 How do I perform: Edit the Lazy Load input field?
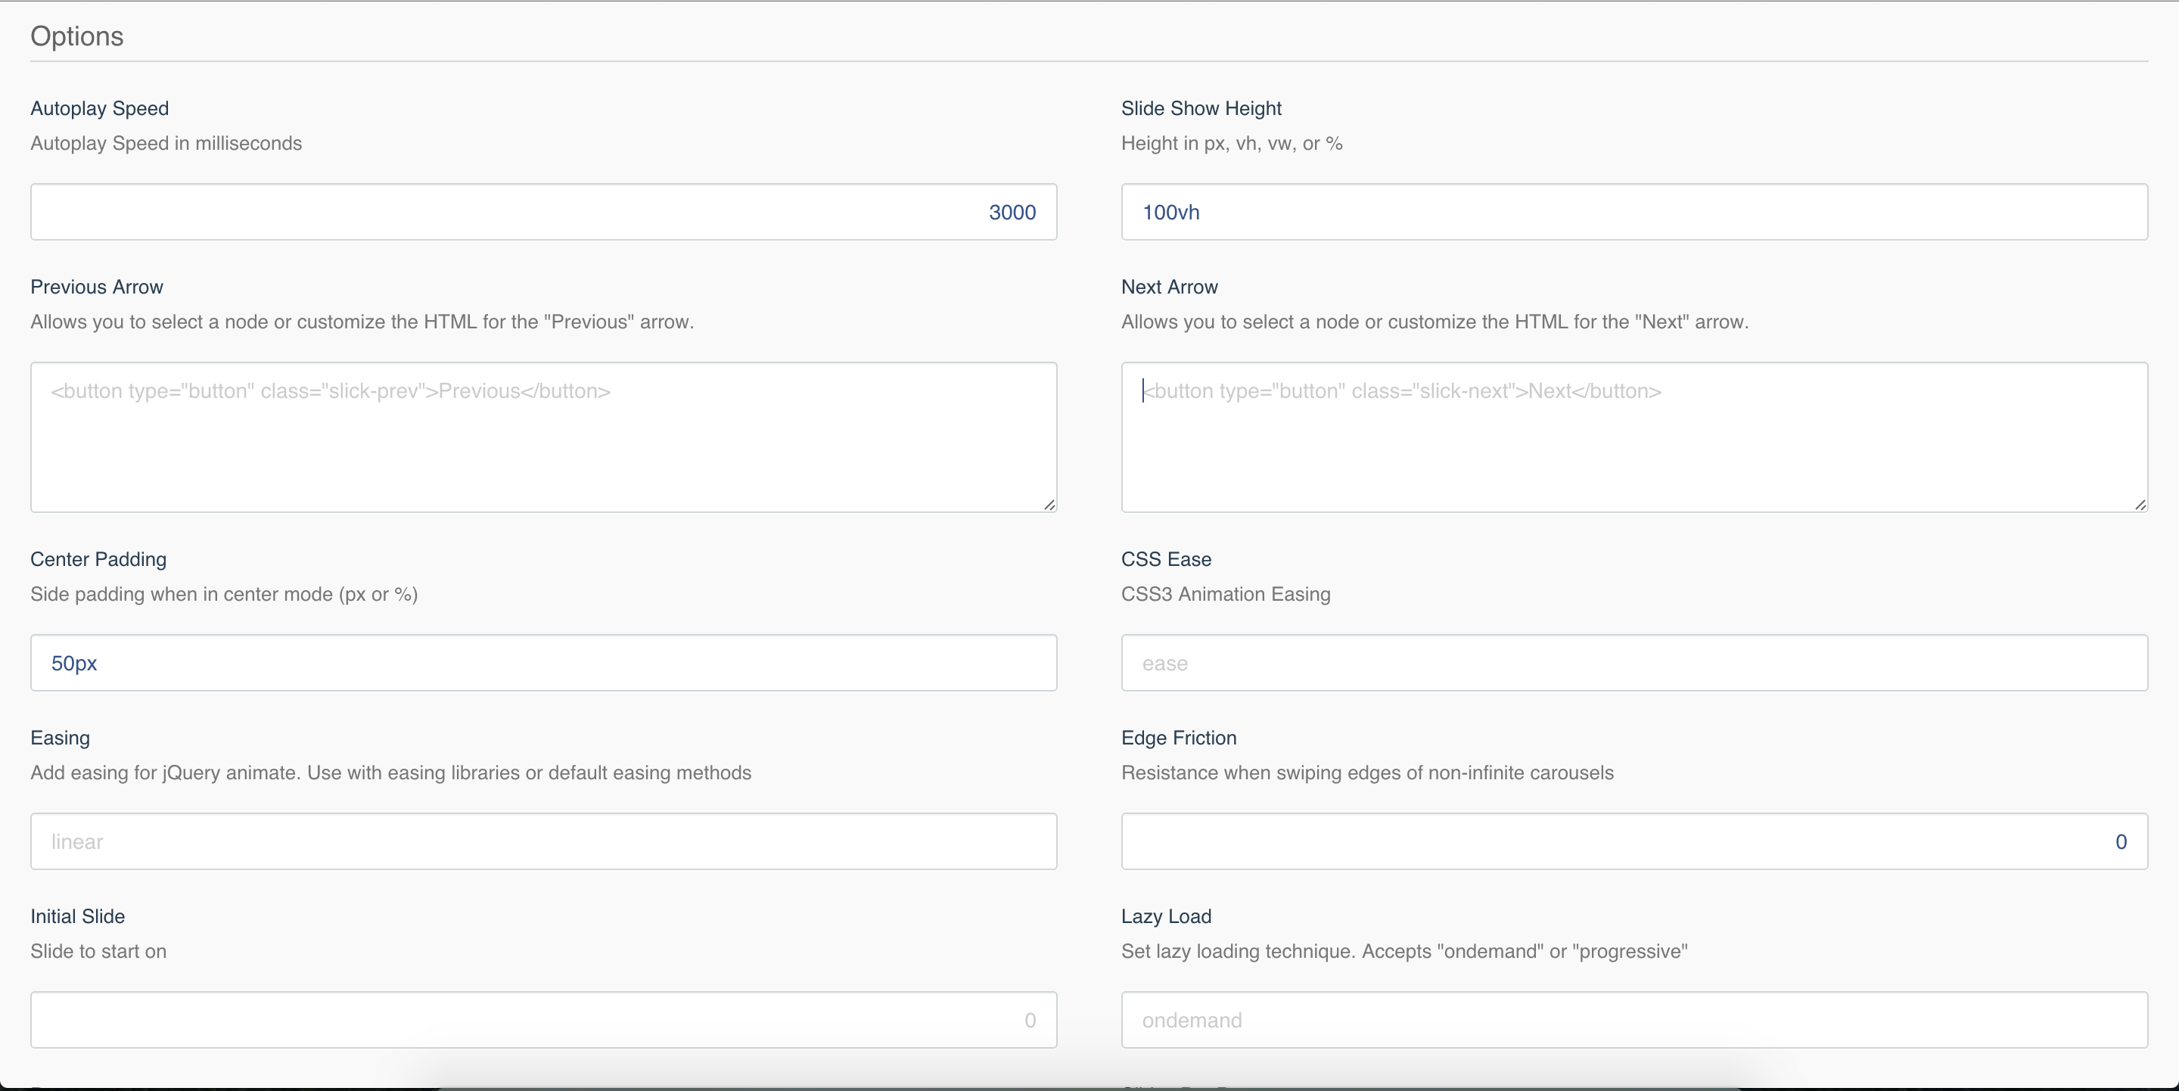[1635, 1020]
